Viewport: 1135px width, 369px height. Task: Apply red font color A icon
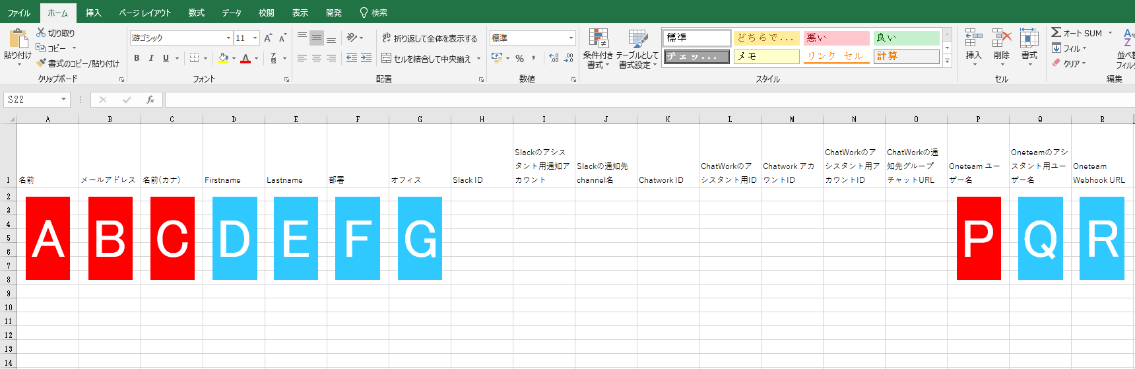point(245,58)
